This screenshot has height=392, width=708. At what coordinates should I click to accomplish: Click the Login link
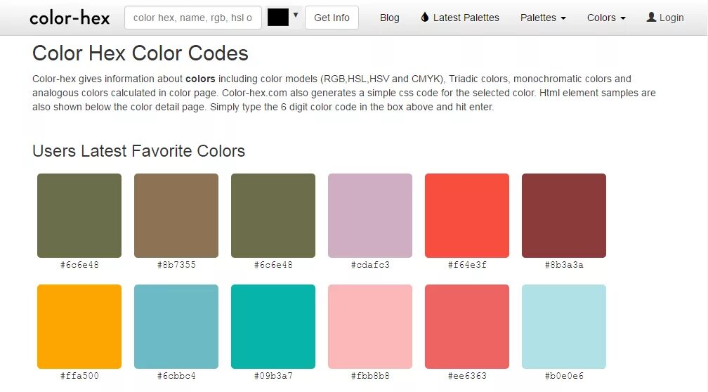[671, 18]
